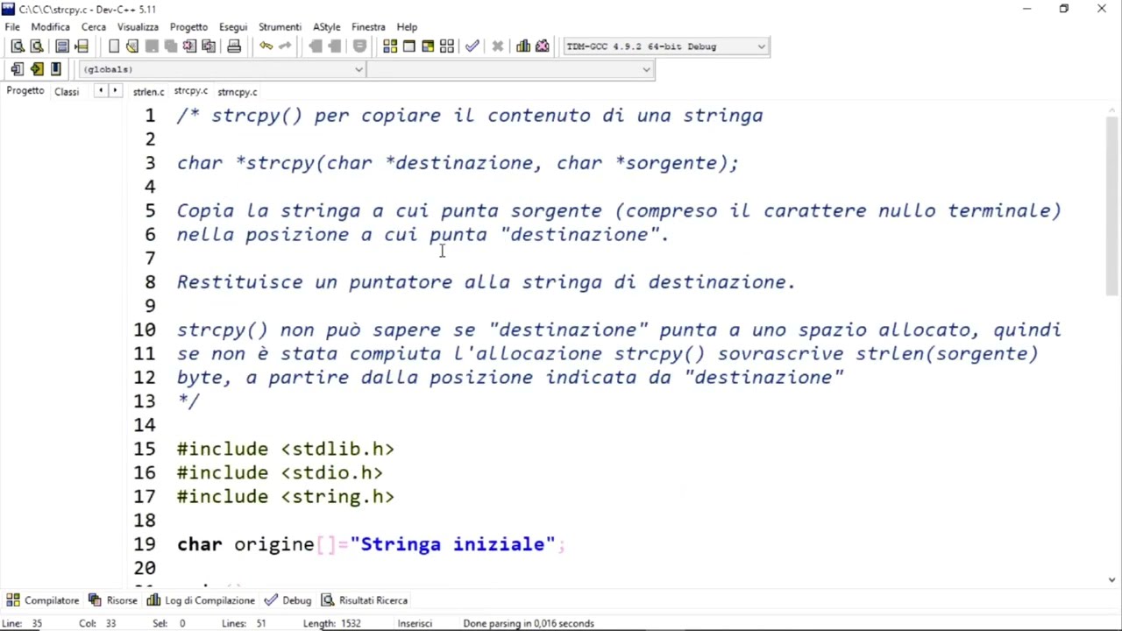Click the Compile toolbar icon

[390, 46]
